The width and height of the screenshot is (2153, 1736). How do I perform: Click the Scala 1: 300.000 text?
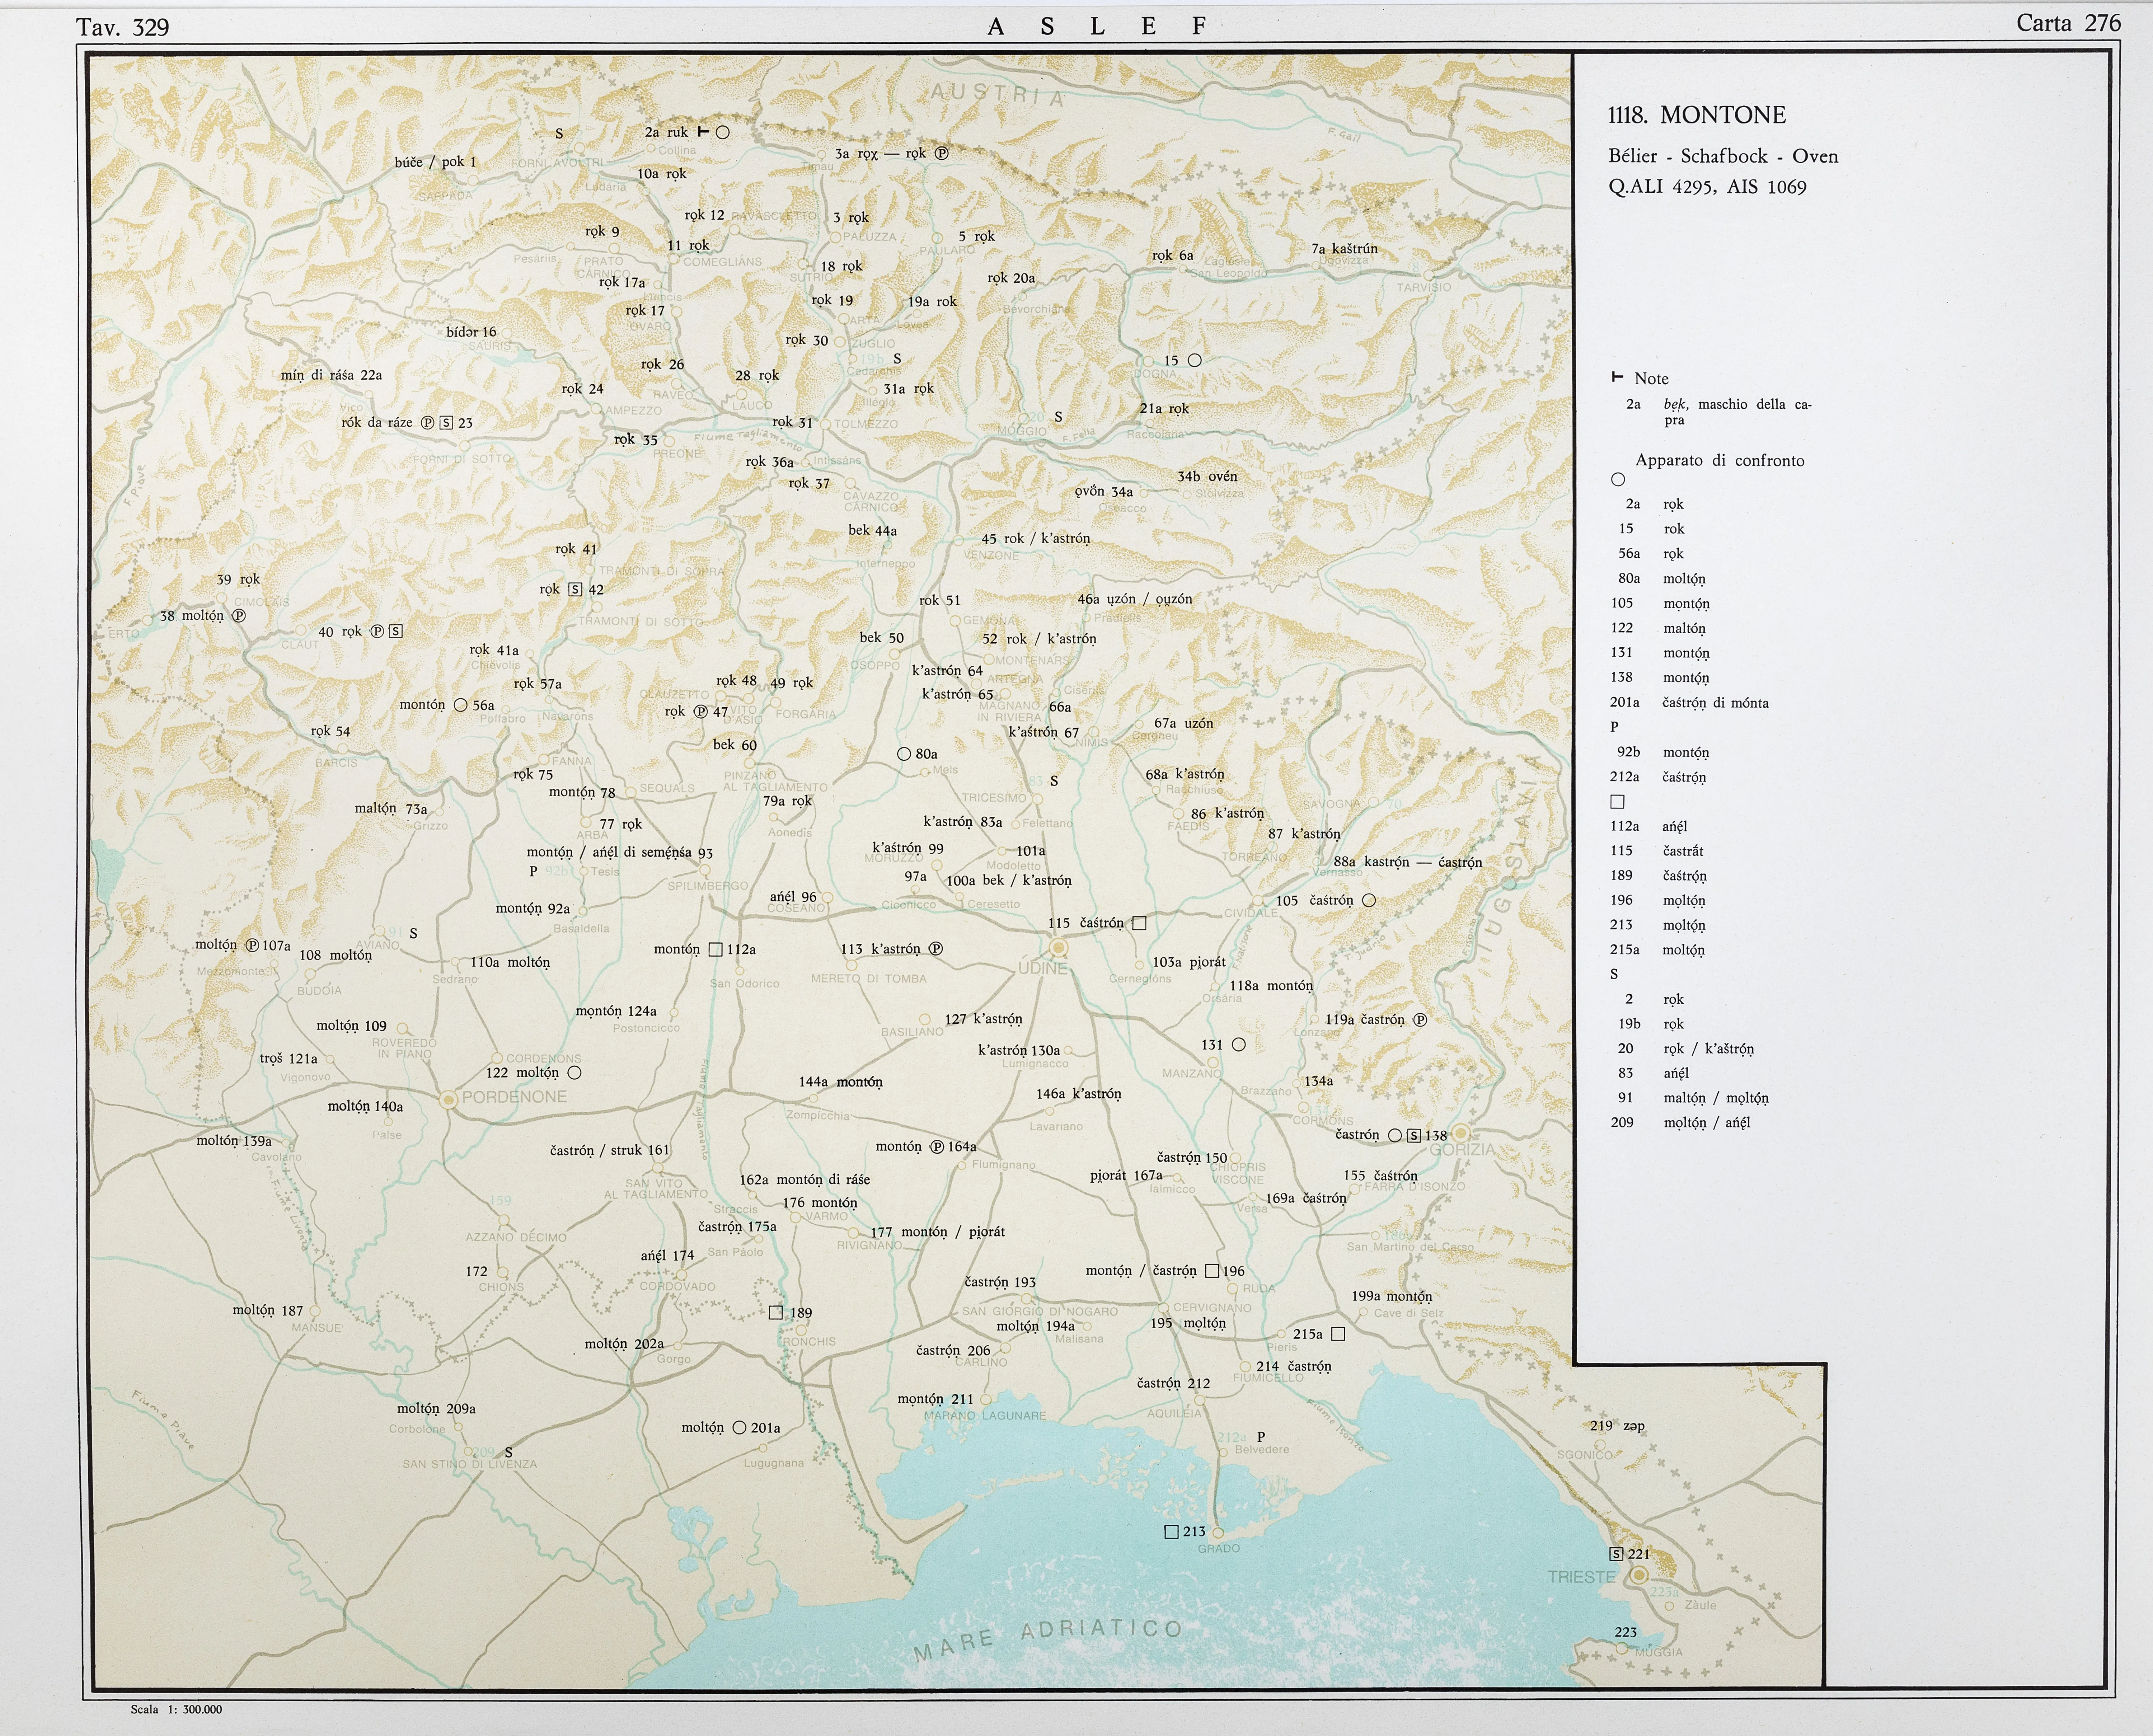click(x=176, y=1709)
